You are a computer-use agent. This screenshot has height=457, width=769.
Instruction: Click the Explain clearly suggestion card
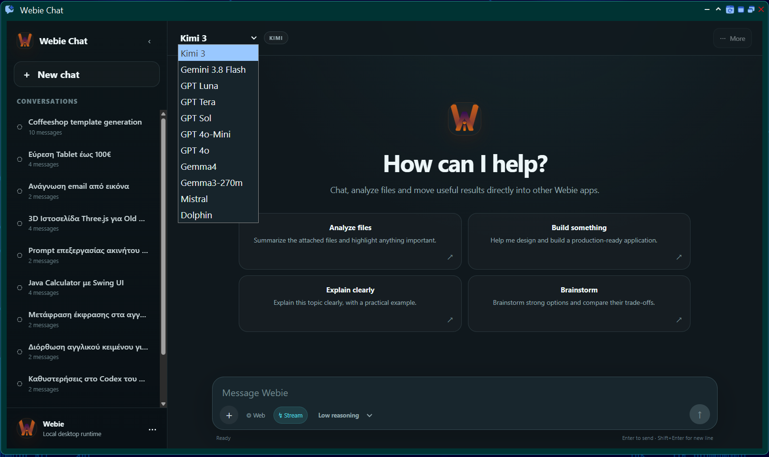350,303
